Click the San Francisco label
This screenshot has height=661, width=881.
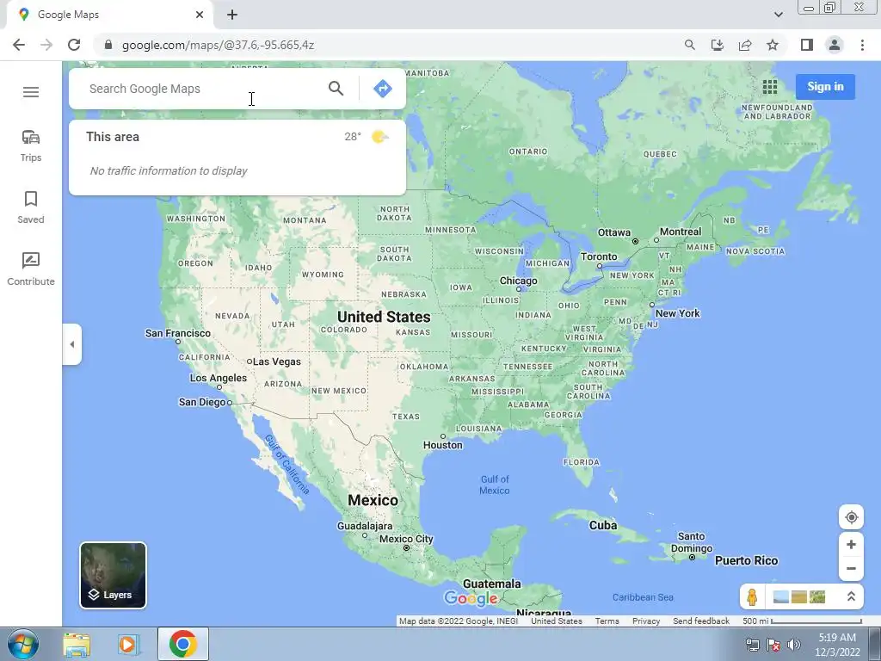click(x=177, y=333)
